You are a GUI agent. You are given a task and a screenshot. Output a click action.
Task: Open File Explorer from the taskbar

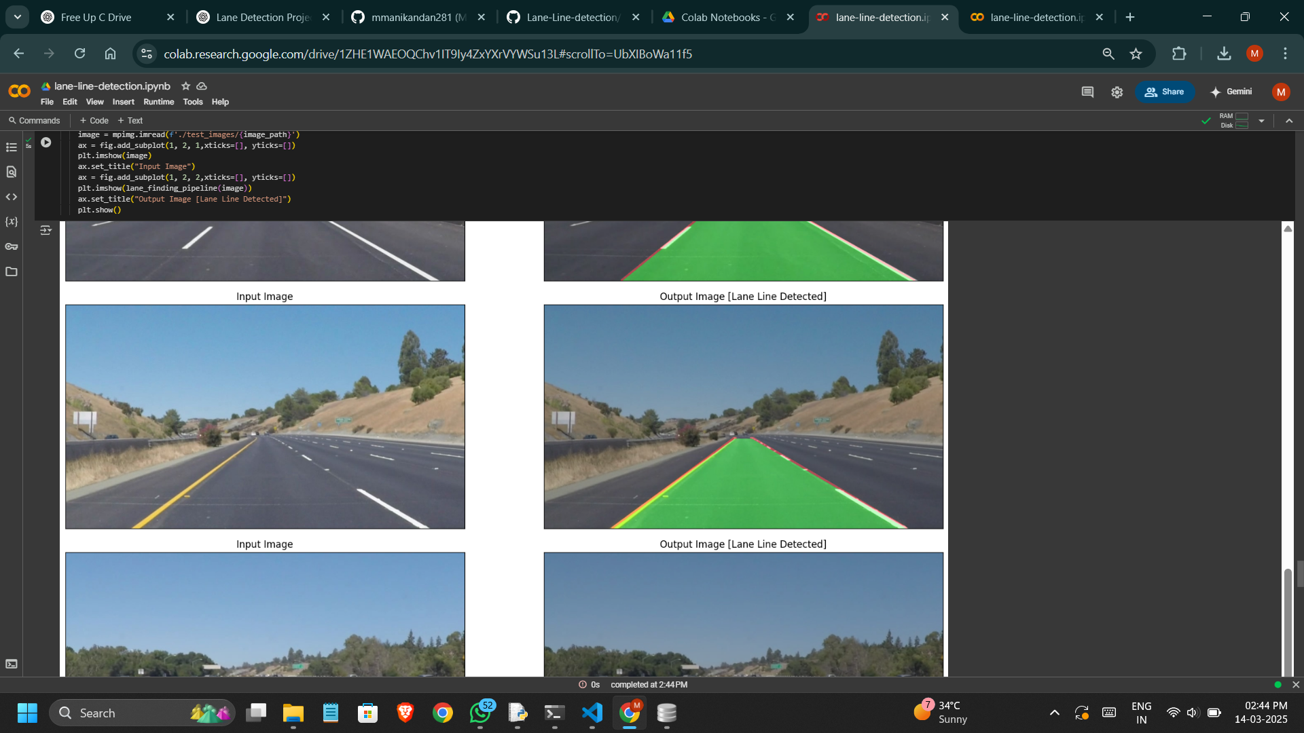(x=293, y=713)
